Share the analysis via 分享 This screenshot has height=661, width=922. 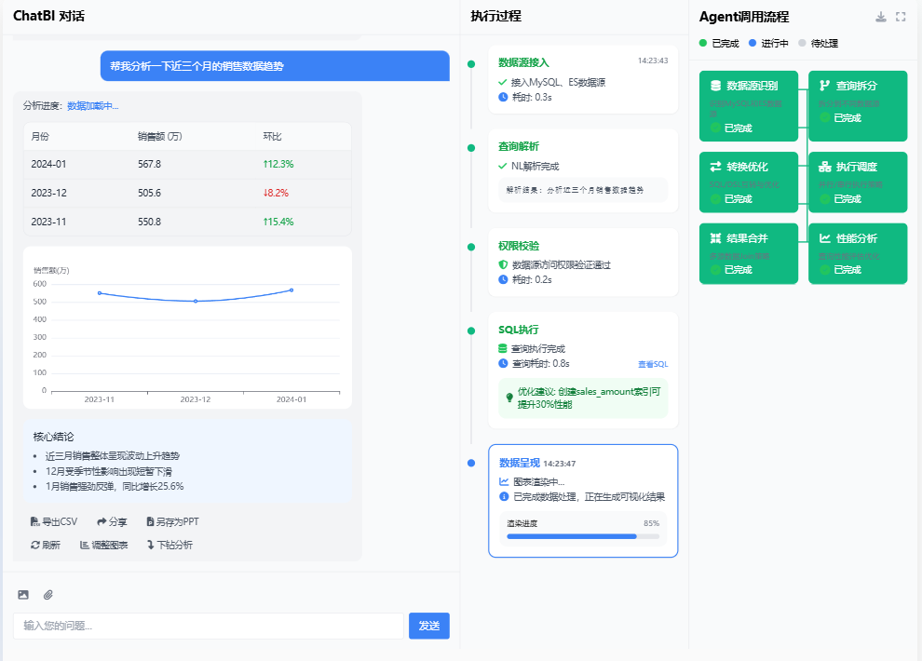point(112,522)
